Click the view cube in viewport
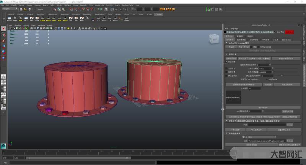Image resolution: width=306 pixels, height=165 pixels. pos(214,39)
